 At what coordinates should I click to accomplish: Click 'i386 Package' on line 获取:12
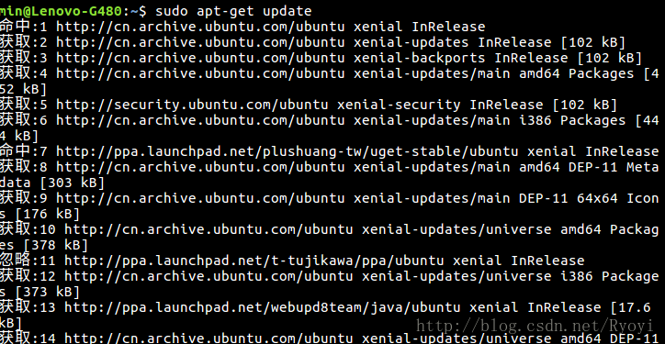[x=610, y=276]
